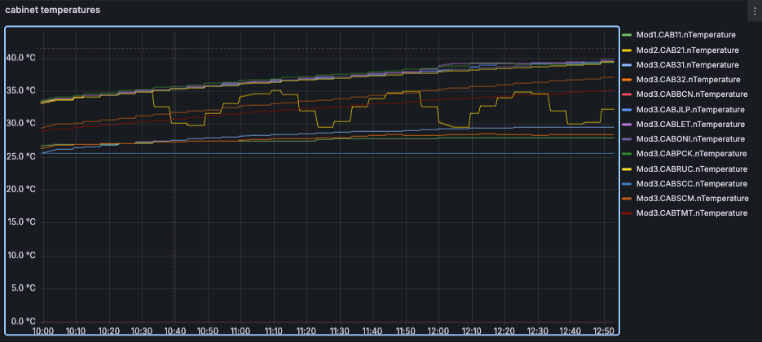The width and height of the screenshot is (762, 342).
Task: Click the blue line icon for Mod3.CABJLP.nTemperature
Action: tap(627, 109)
